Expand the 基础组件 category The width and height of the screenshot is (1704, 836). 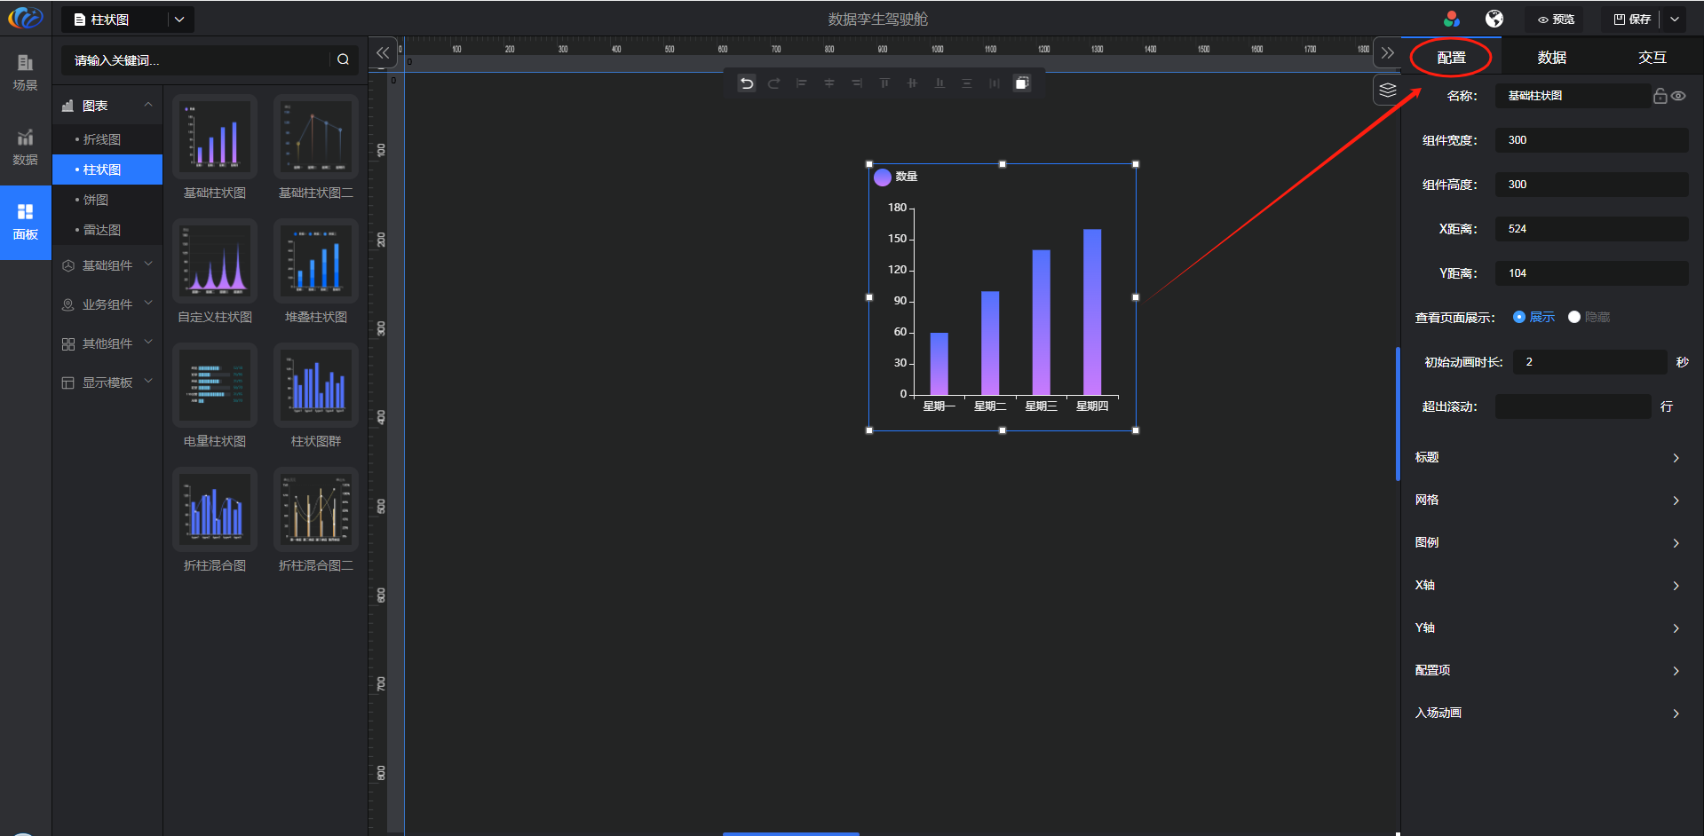[107, 265]
